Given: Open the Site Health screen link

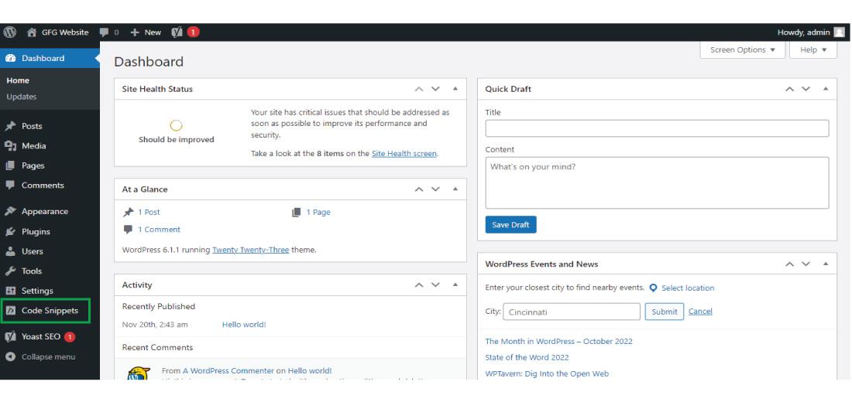Looking at the screenshot, I should (x=404, y=154).
